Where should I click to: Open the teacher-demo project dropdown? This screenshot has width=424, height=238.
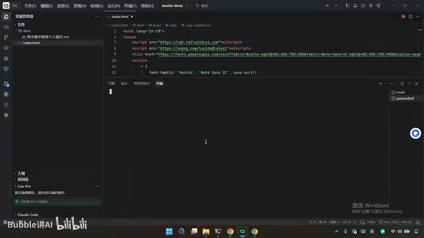tap(175, 6)
